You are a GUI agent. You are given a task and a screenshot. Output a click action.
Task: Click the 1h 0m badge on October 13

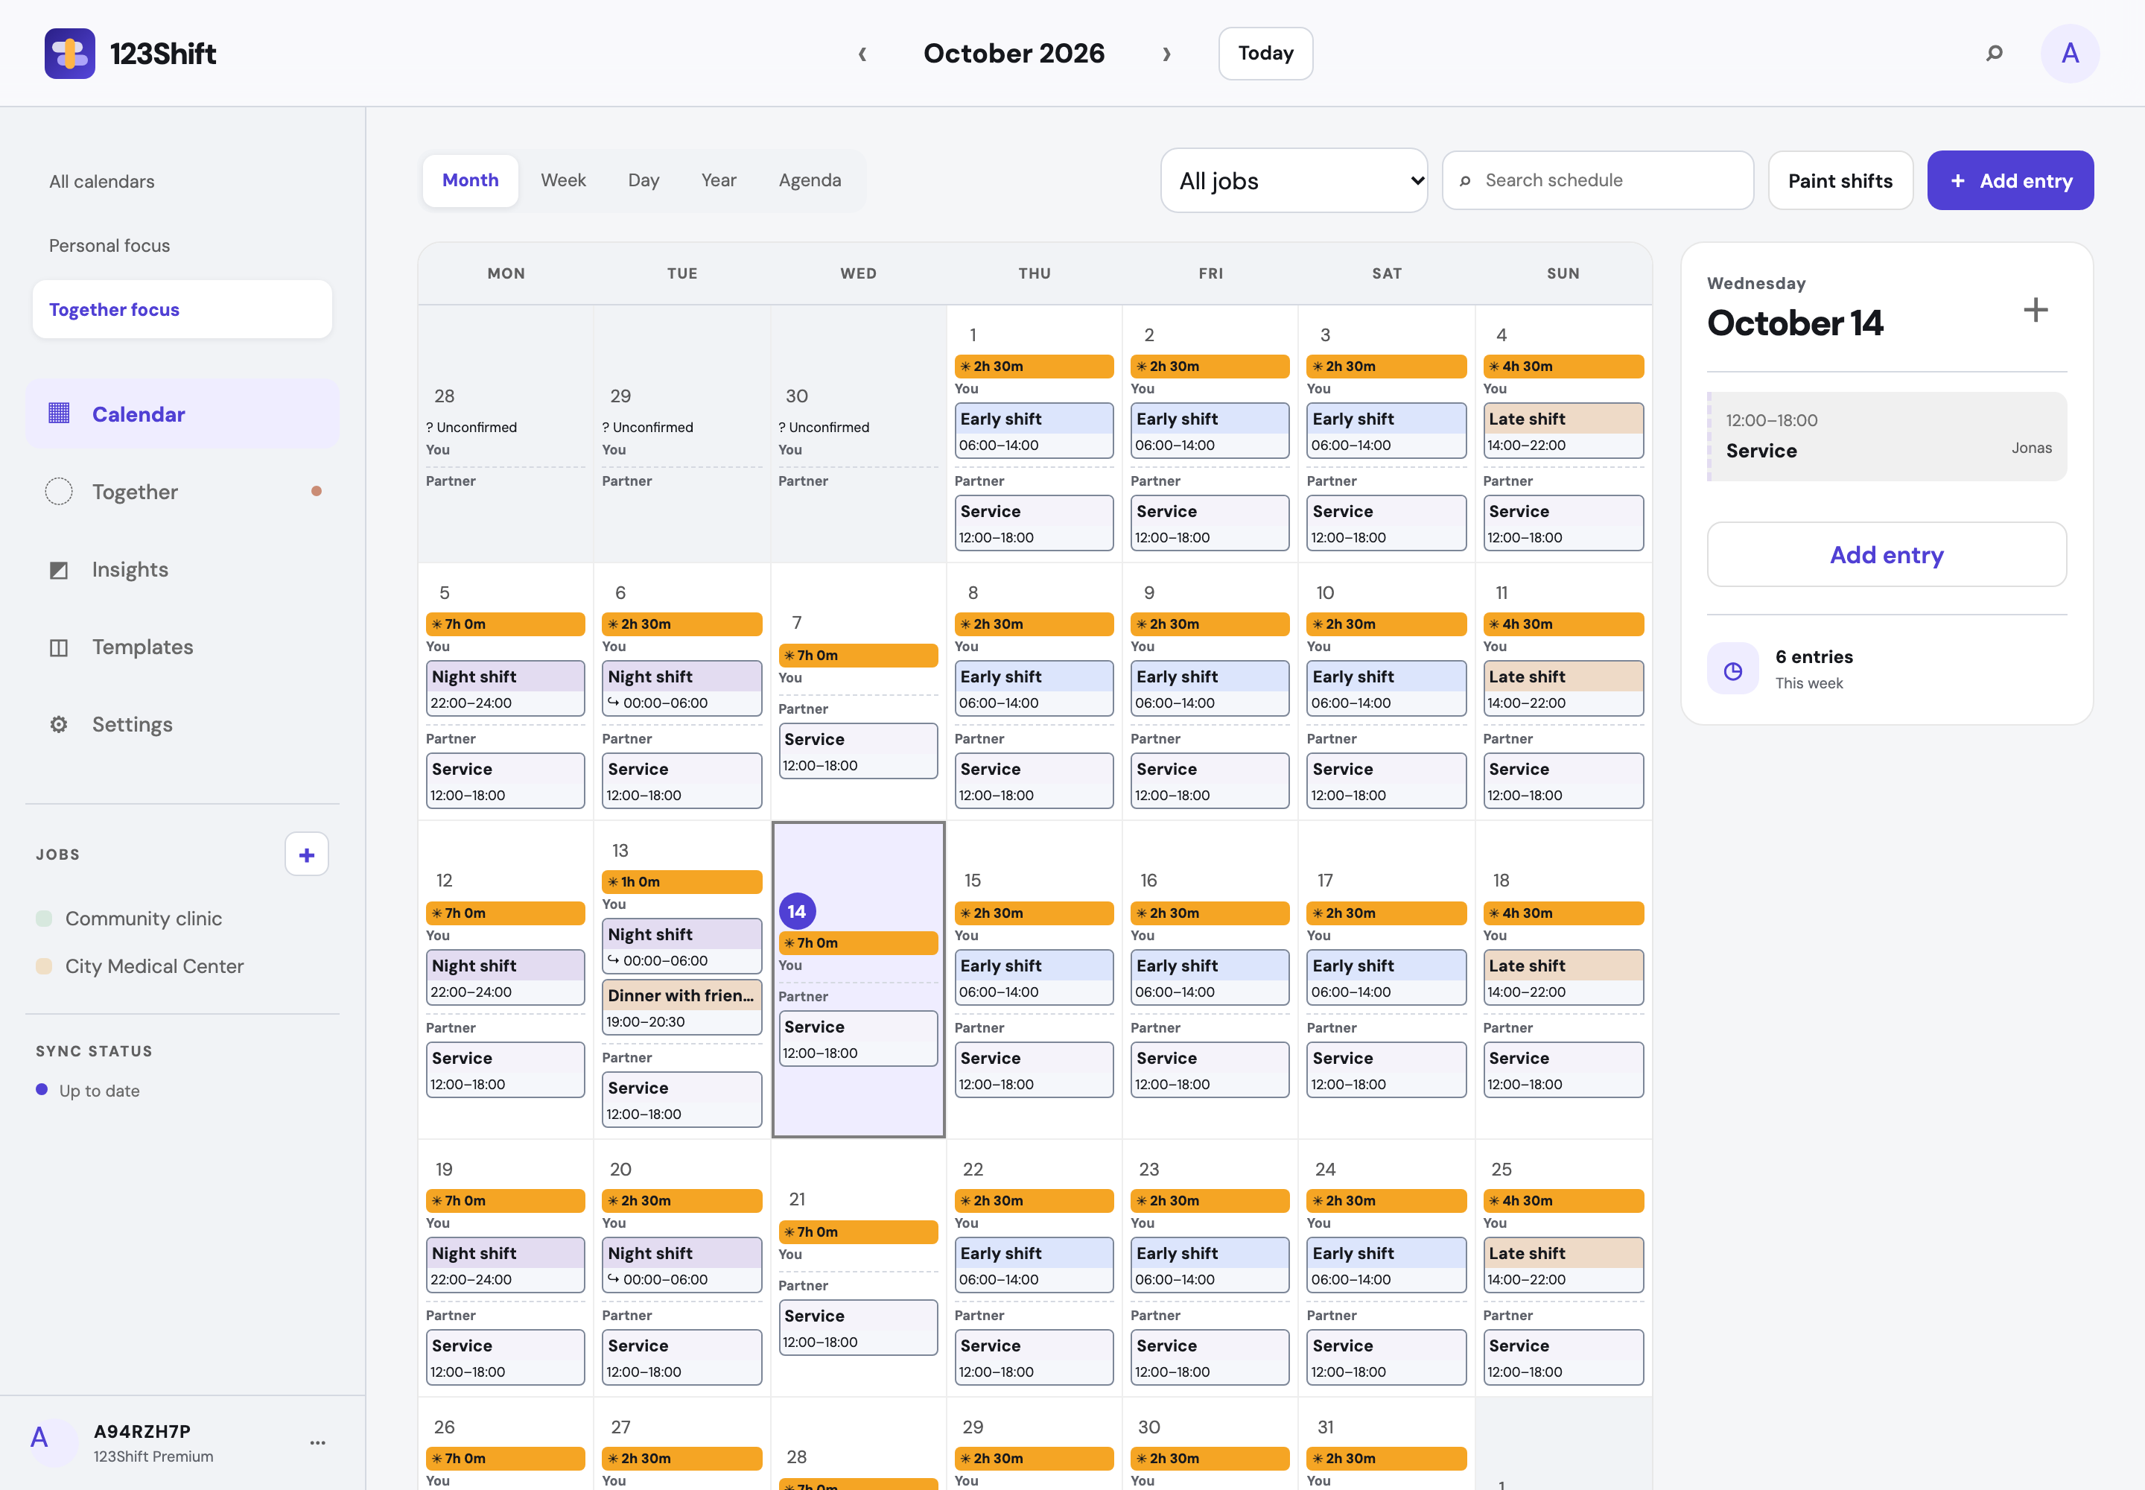pos(681,881)
